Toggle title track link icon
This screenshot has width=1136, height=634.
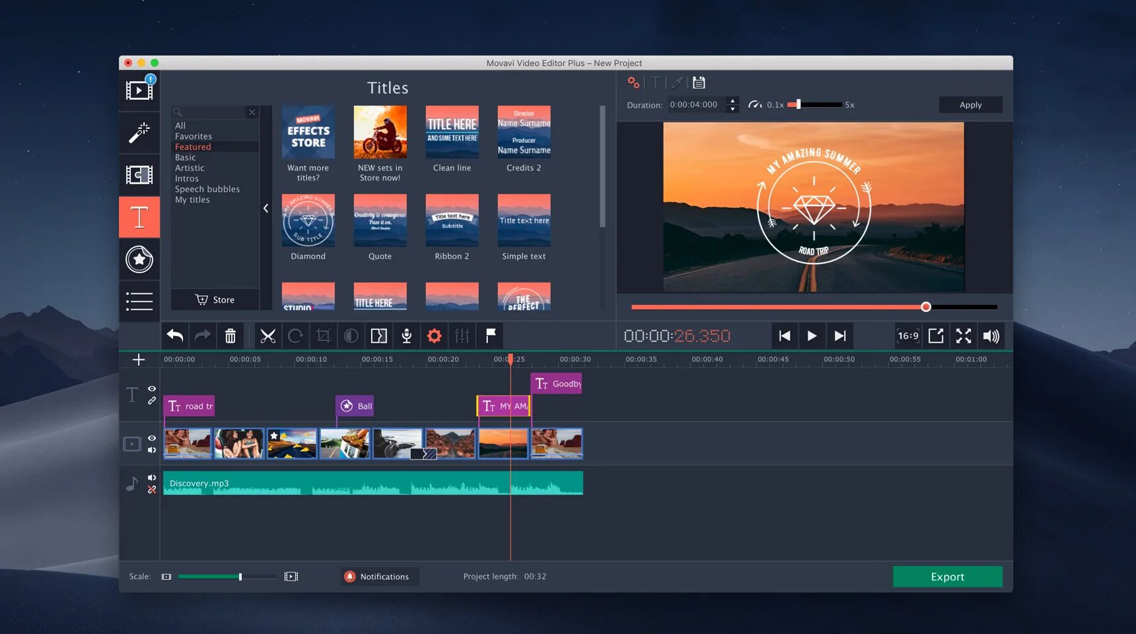tap(152, 400)
